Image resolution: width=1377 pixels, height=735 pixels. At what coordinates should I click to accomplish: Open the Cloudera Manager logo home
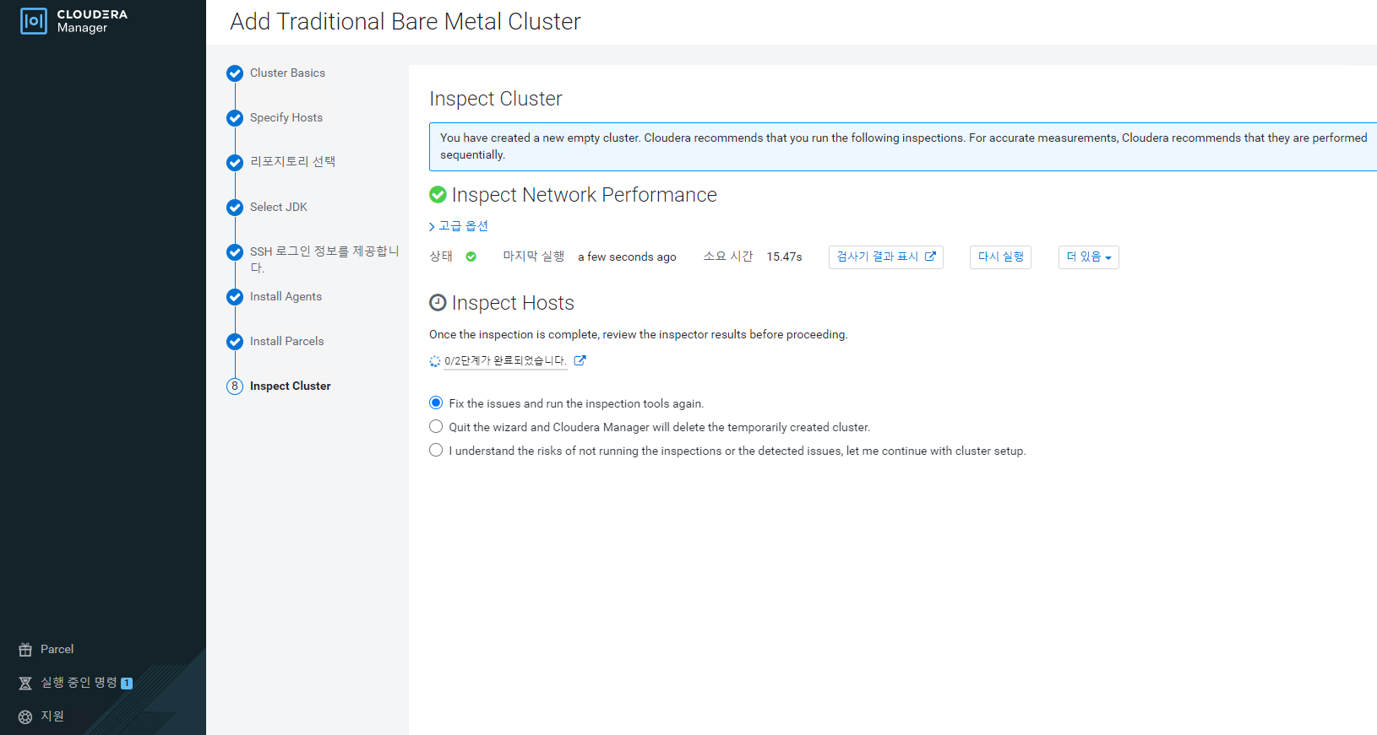tap(74, 21)
